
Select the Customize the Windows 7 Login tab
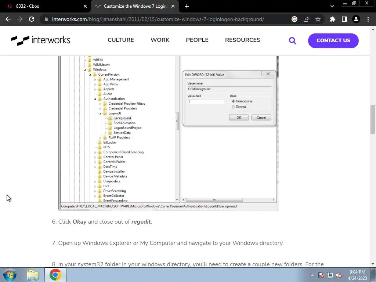[x=135, y=6]
